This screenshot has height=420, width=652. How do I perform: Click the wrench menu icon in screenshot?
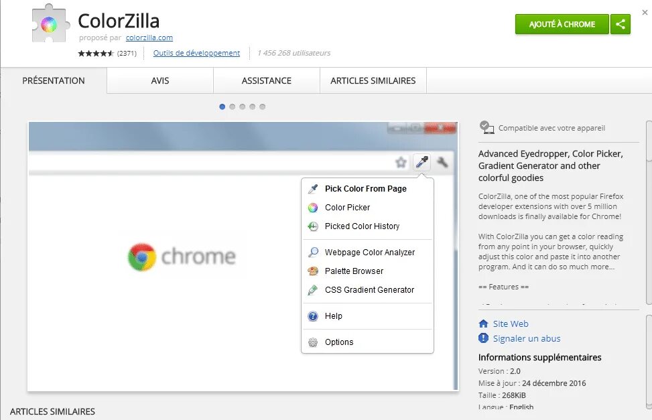[442, 162]
